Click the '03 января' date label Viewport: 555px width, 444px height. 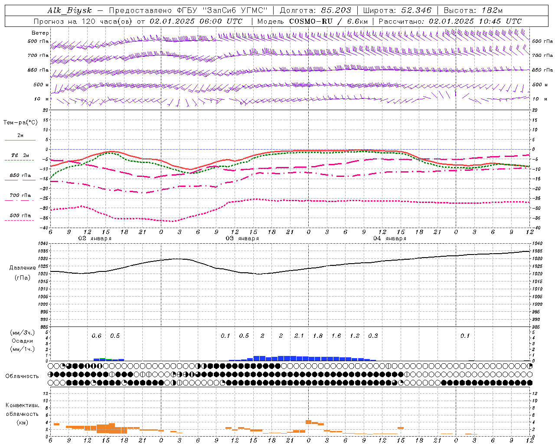point(242,238)
